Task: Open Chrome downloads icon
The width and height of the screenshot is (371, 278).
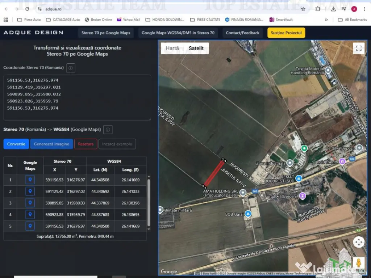Action: pos(333,9)
